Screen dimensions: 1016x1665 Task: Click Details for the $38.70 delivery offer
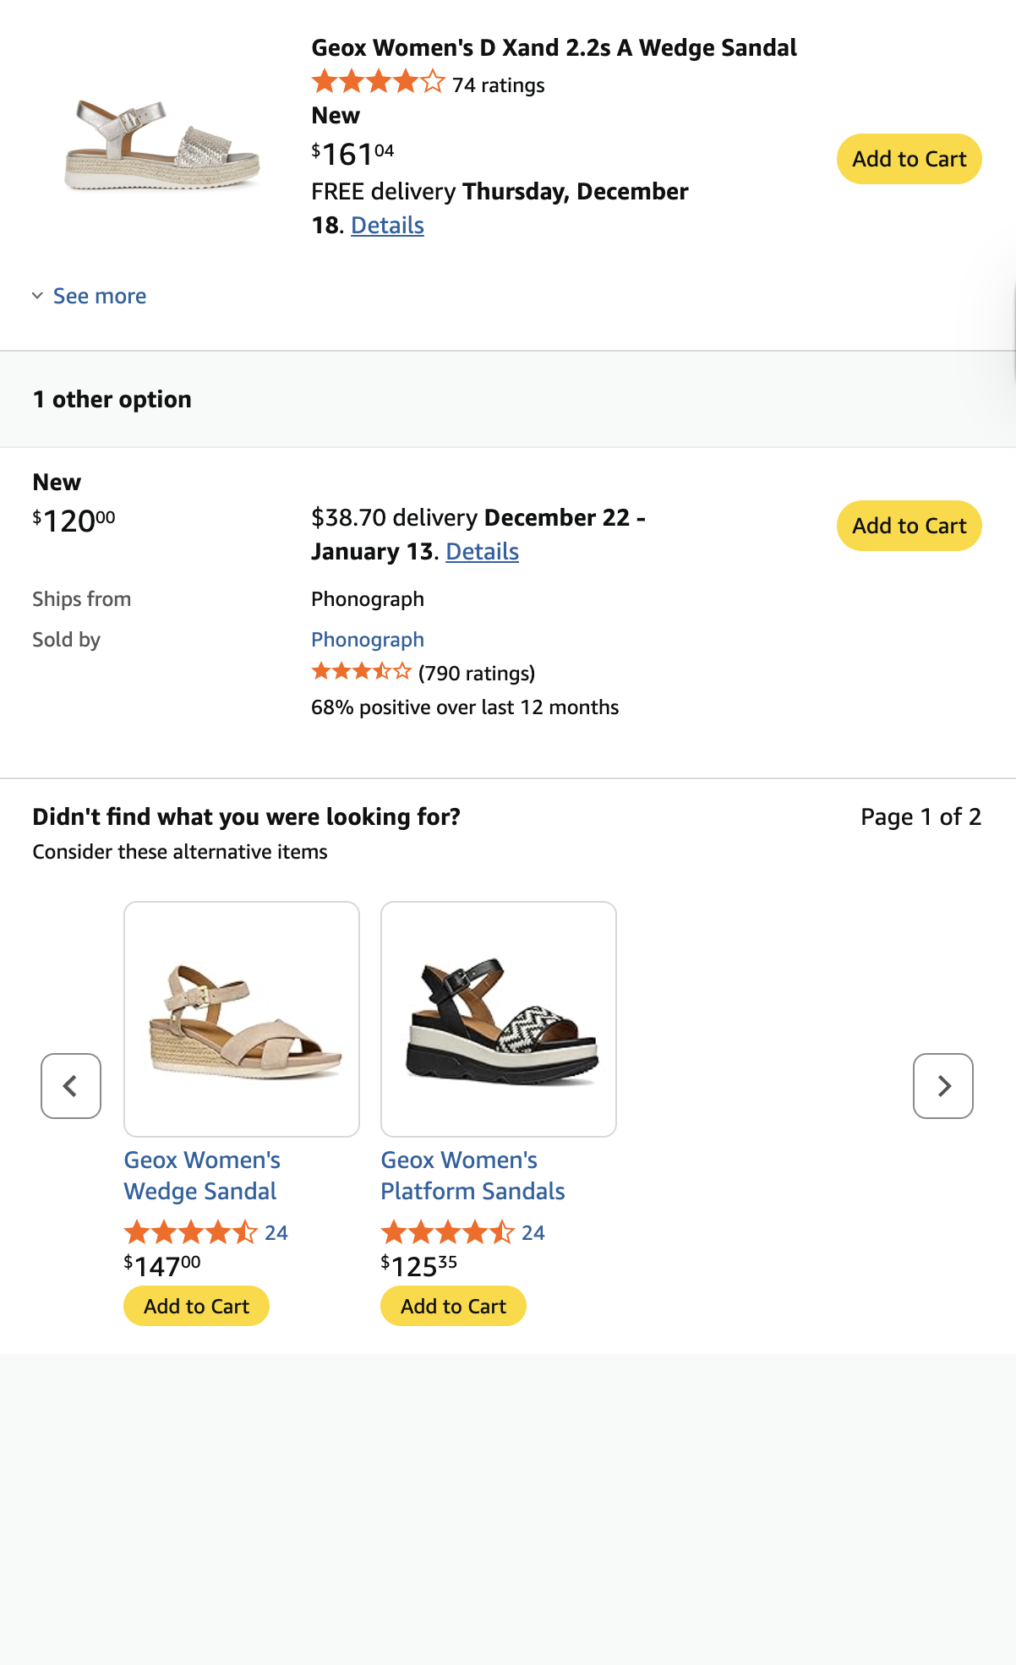point(481,551)
